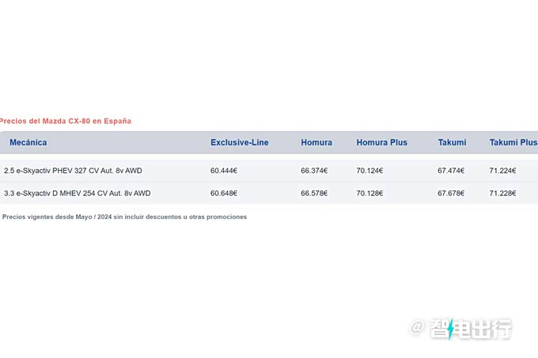The width and height of the screenshot is (538, 358).
Task: Click the Homura column header
Action: point(316,142)
